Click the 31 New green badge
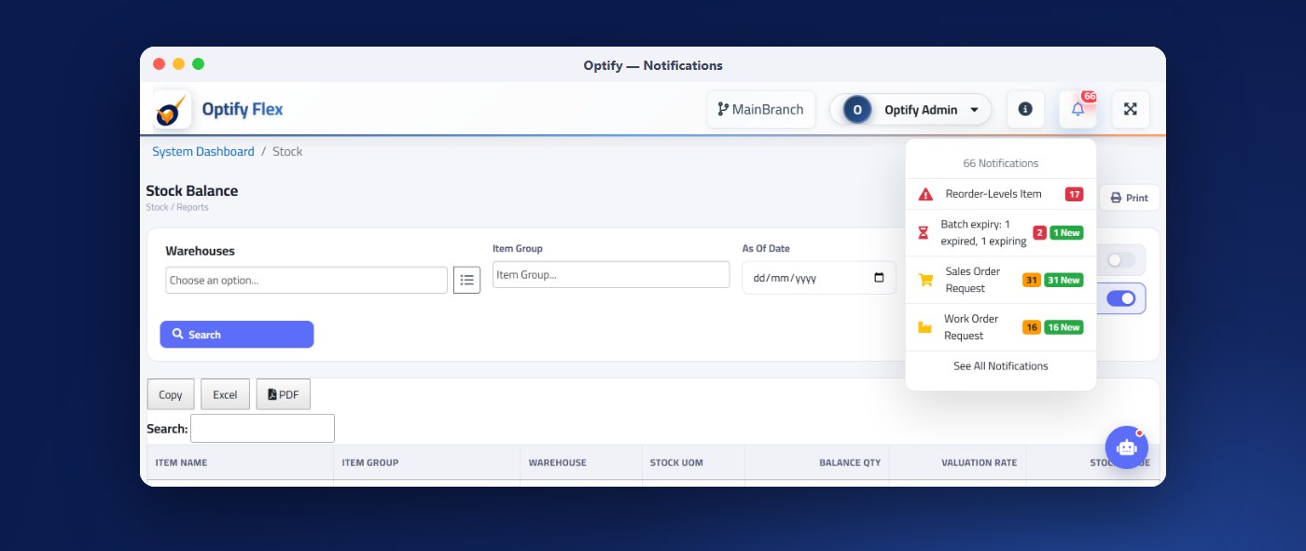The width and height of the screenshot is (1306, 551). point(1063,280)
